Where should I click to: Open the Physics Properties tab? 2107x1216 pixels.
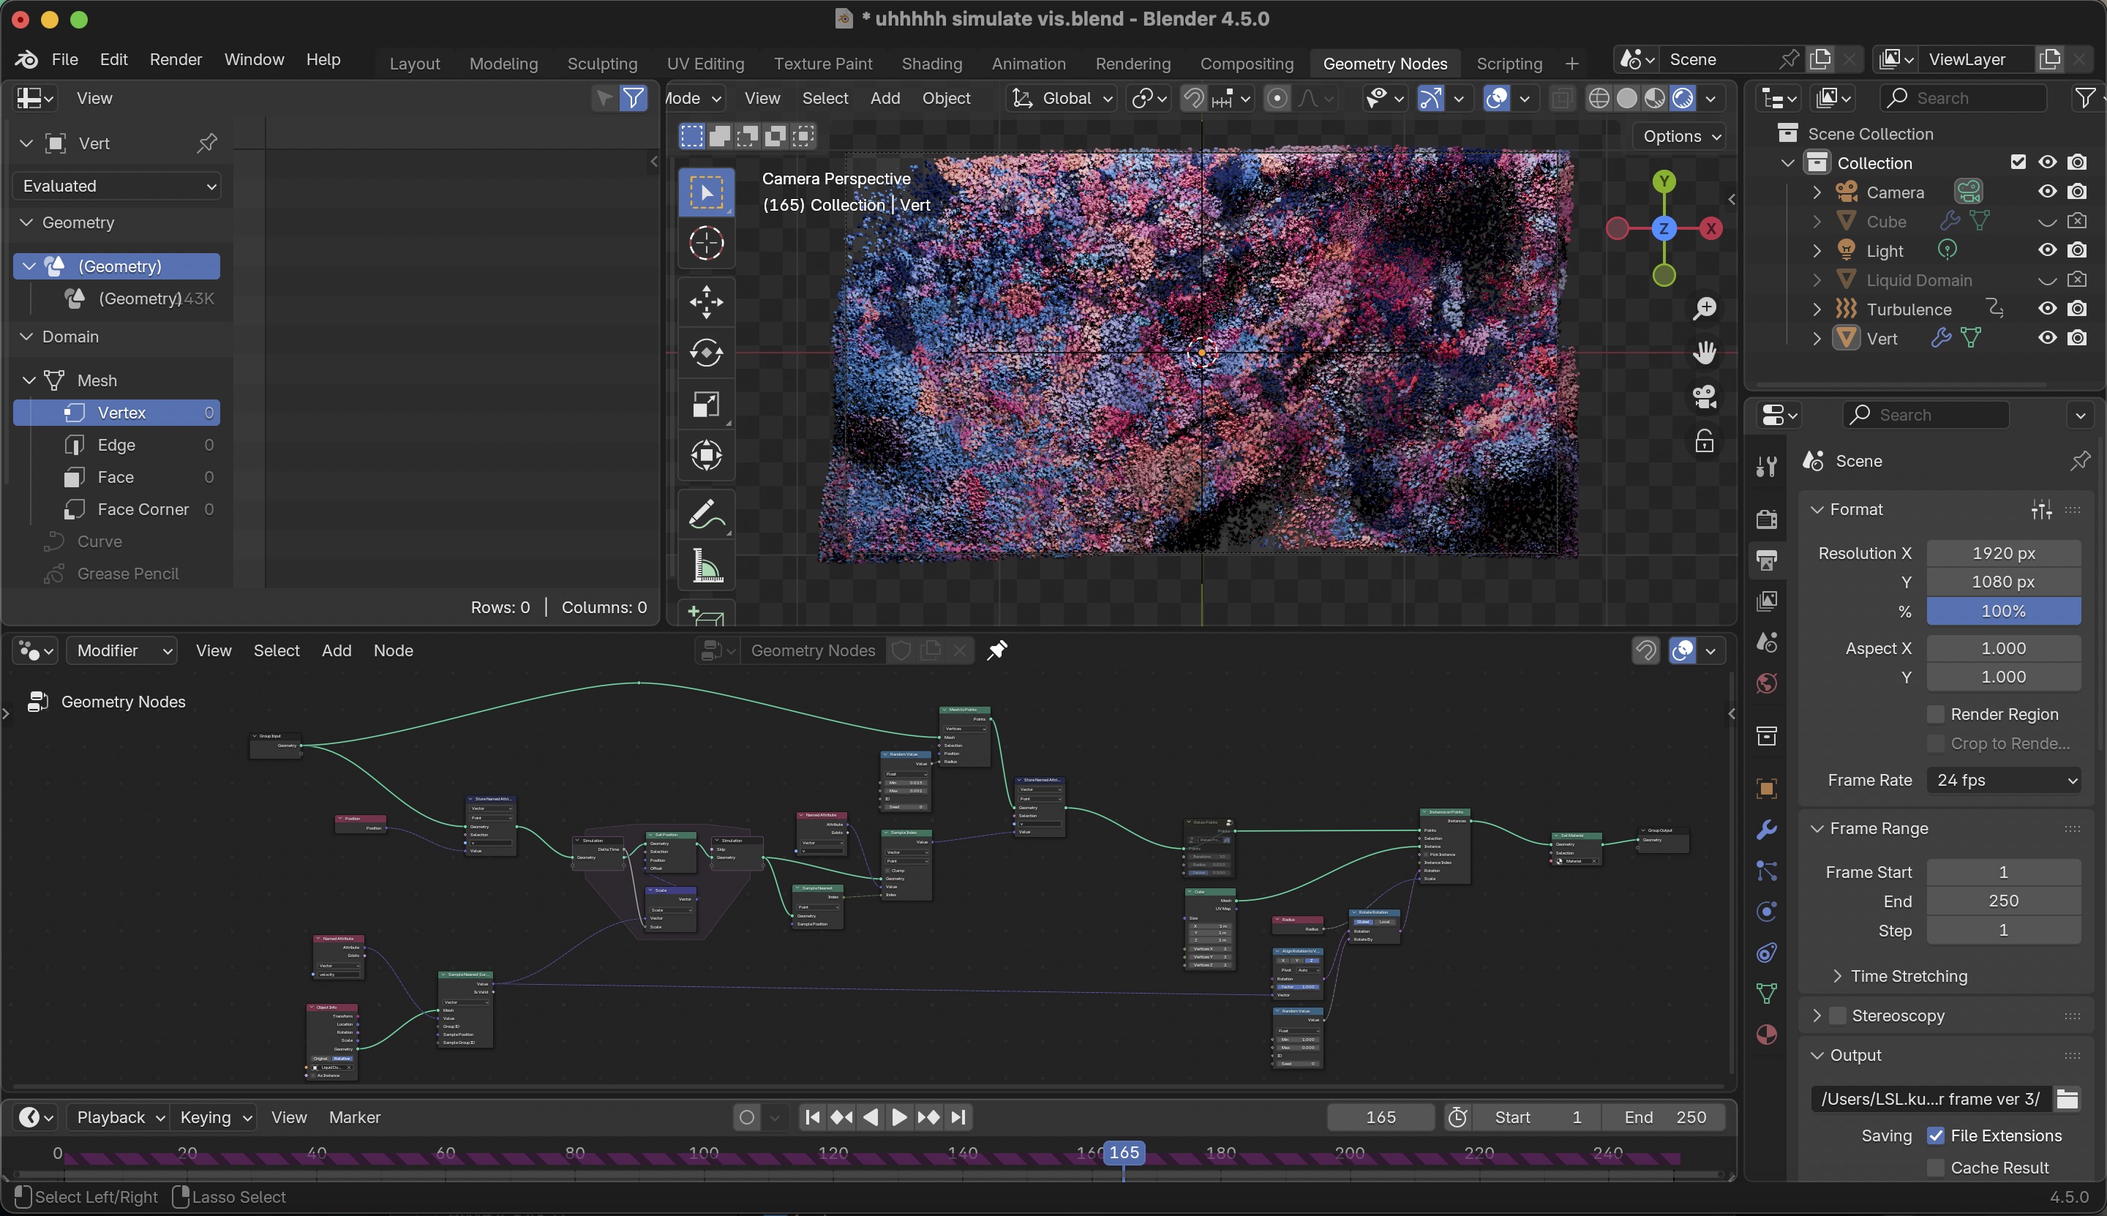1765,912
